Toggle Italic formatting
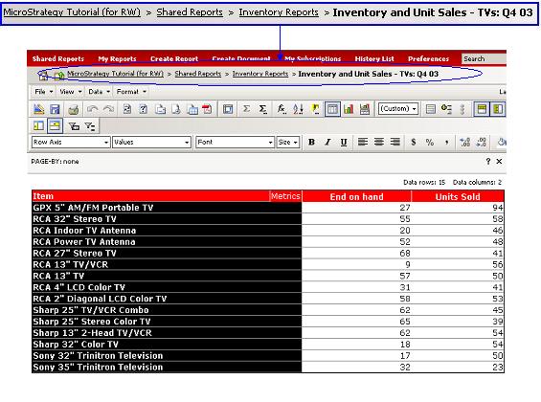 pos(327,142)
